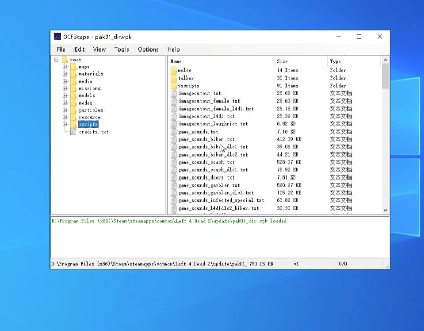The width and height of the screenshot is (424, 331).
Task: Click the file list vertical scrollbar thumb
Action: click(x=385, y=76)
